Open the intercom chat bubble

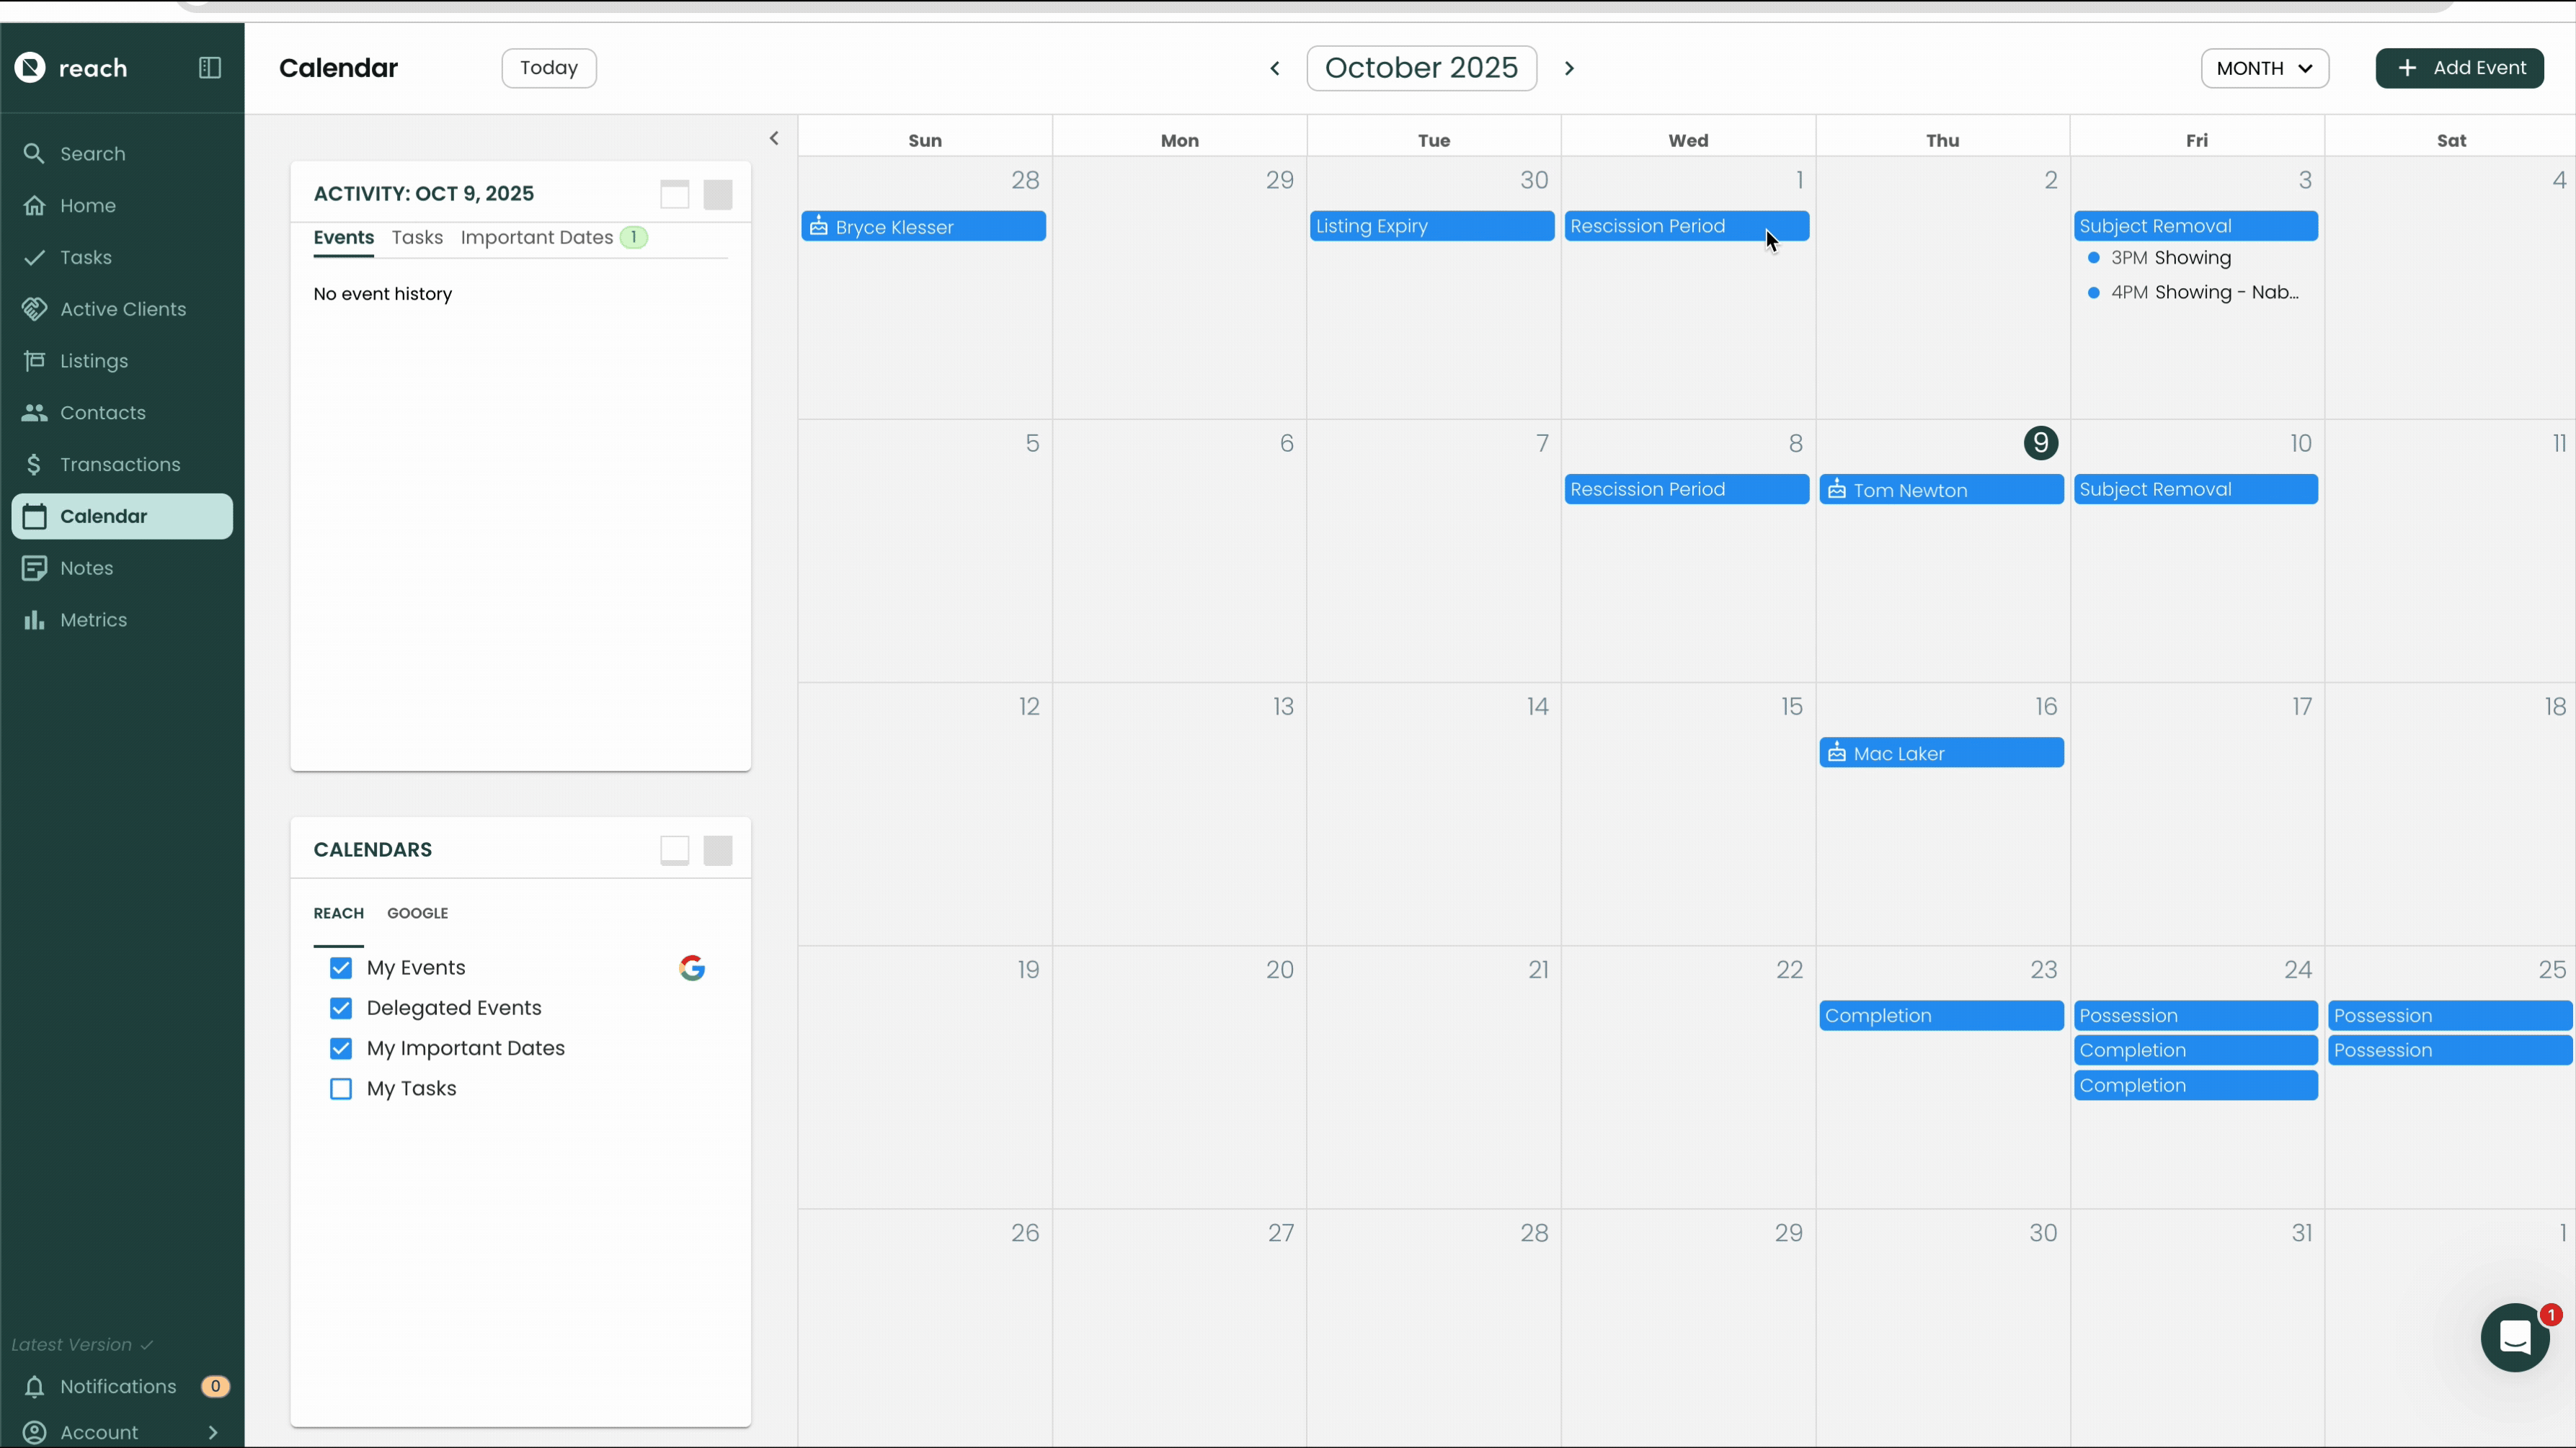click(x=2514, y=1337)
